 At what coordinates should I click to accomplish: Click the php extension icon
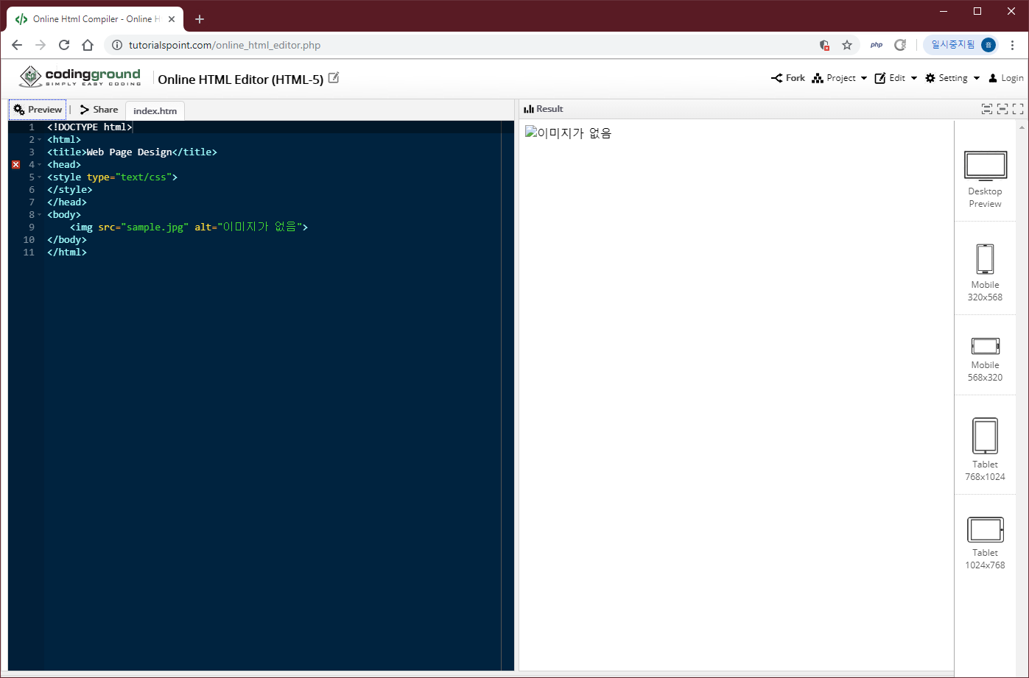(877, 45)
